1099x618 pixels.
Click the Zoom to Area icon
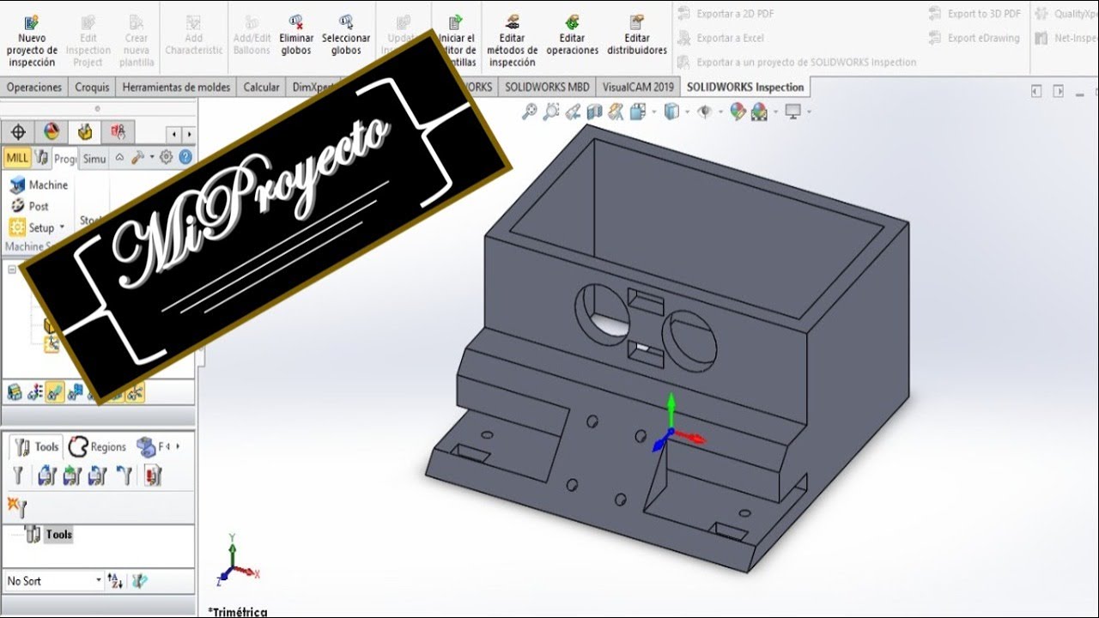click(551, 112)
